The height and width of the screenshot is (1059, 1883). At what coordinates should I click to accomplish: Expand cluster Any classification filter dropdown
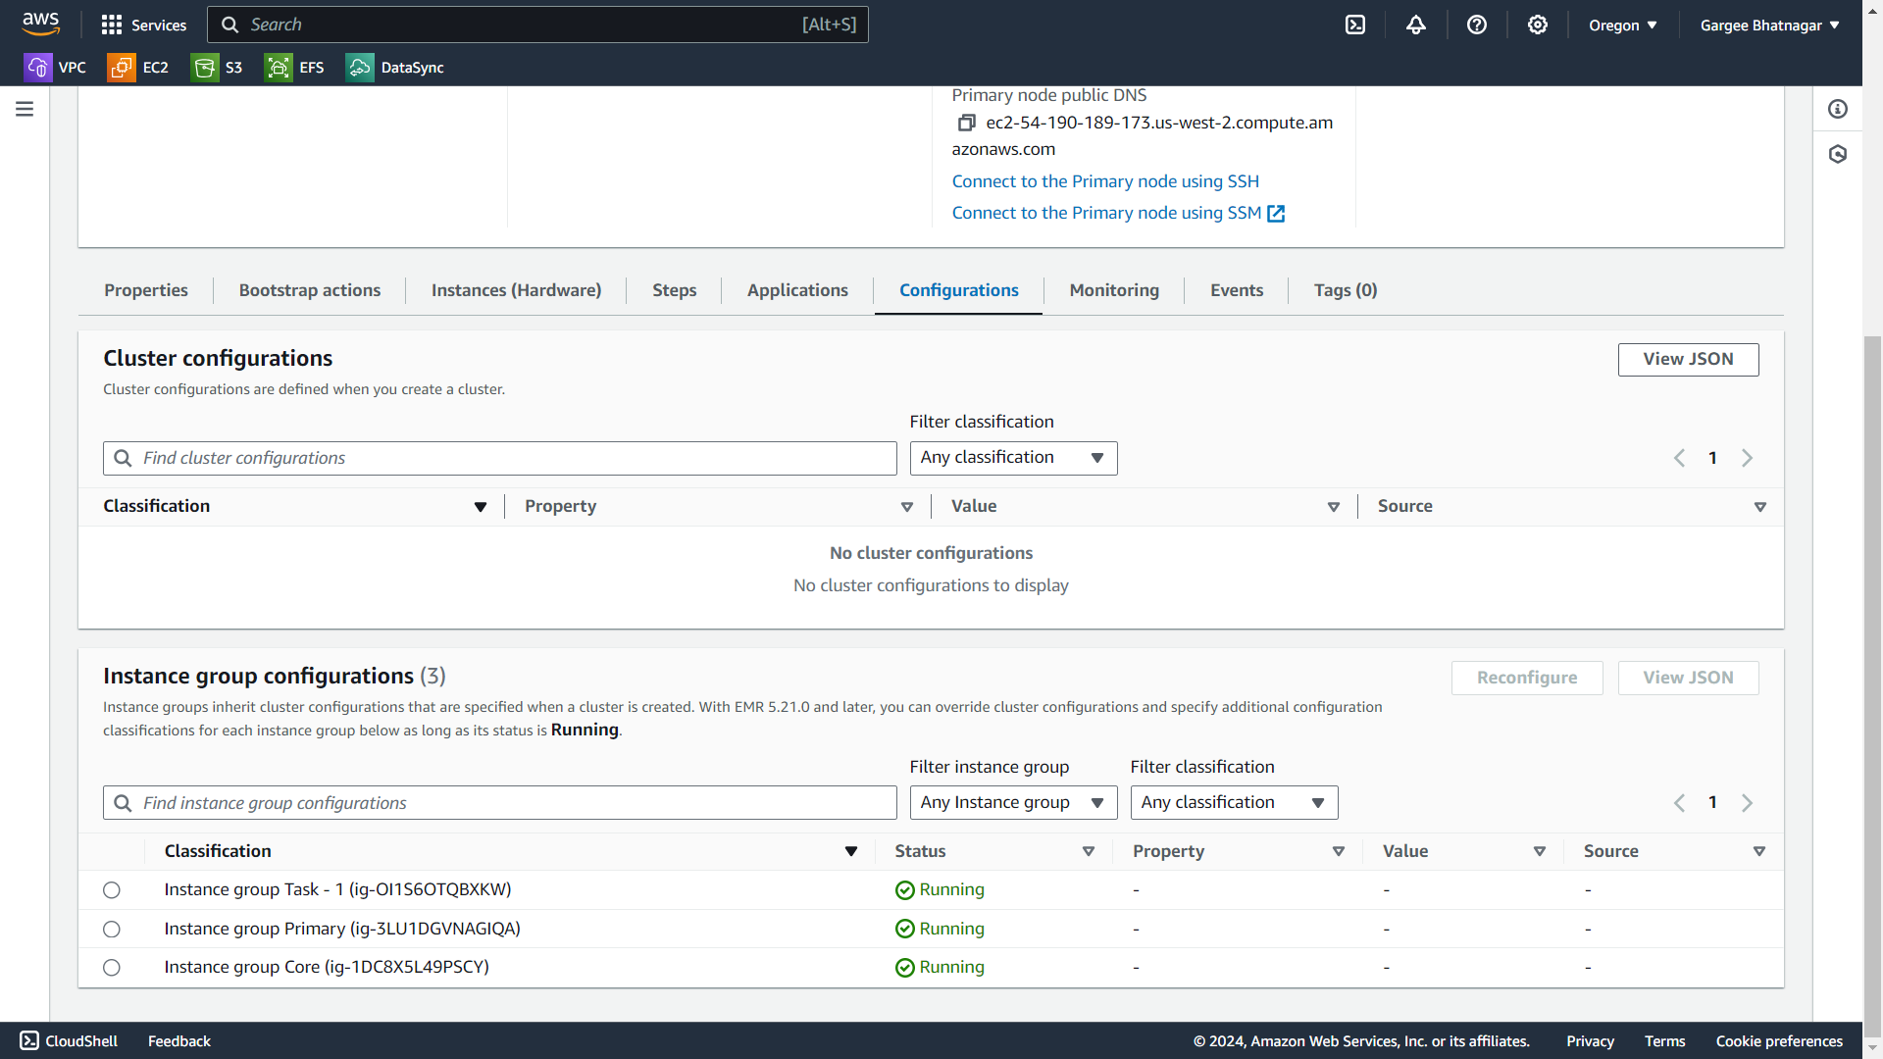1013,458
